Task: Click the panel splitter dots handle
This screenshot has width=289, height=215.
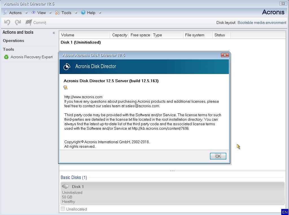Action: 172,171
